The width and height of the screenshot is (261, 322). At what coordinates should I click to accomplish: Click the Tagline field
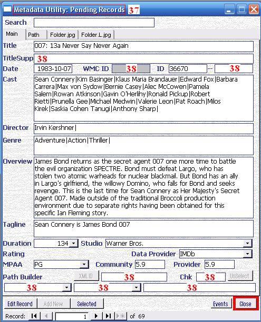[x=143, y=228]
